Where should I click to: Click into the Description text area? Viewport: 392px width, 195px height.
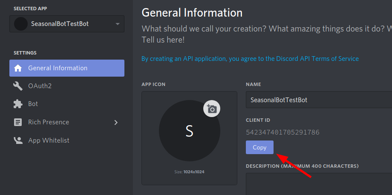click(319, 184)
